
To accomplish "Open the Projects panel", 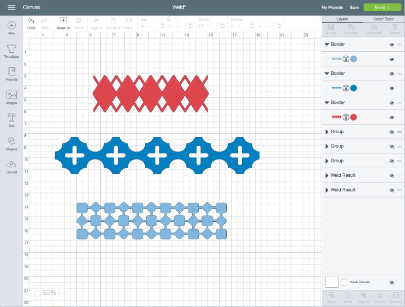I will tap(11, 73).
